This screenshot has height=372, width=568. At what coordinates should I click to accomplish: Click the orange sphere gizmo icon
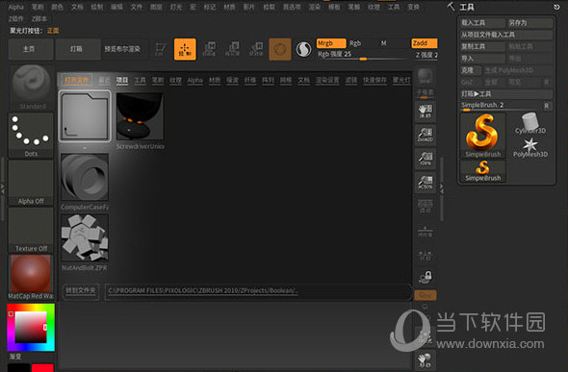point(279,49)
